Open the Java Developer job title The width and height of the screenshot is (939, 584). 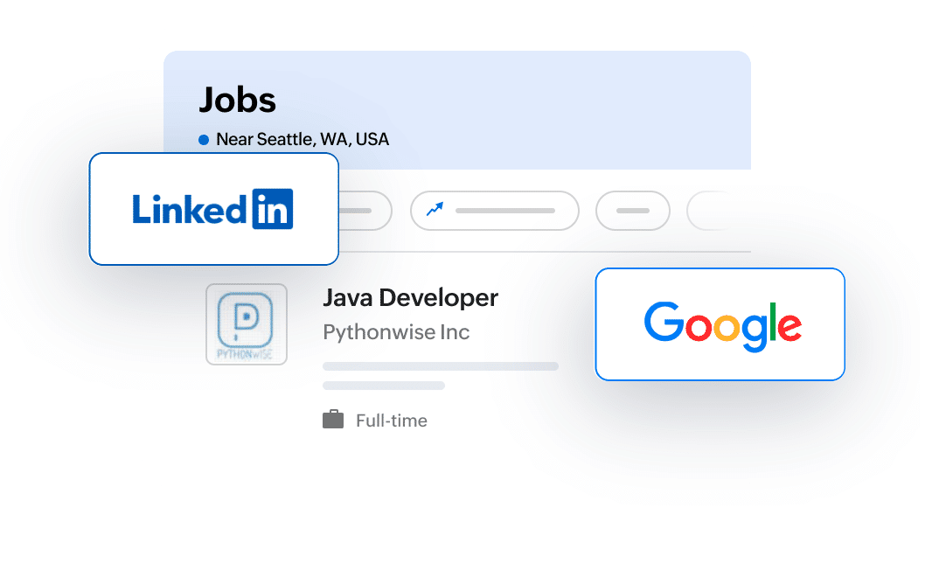point(410,298)
